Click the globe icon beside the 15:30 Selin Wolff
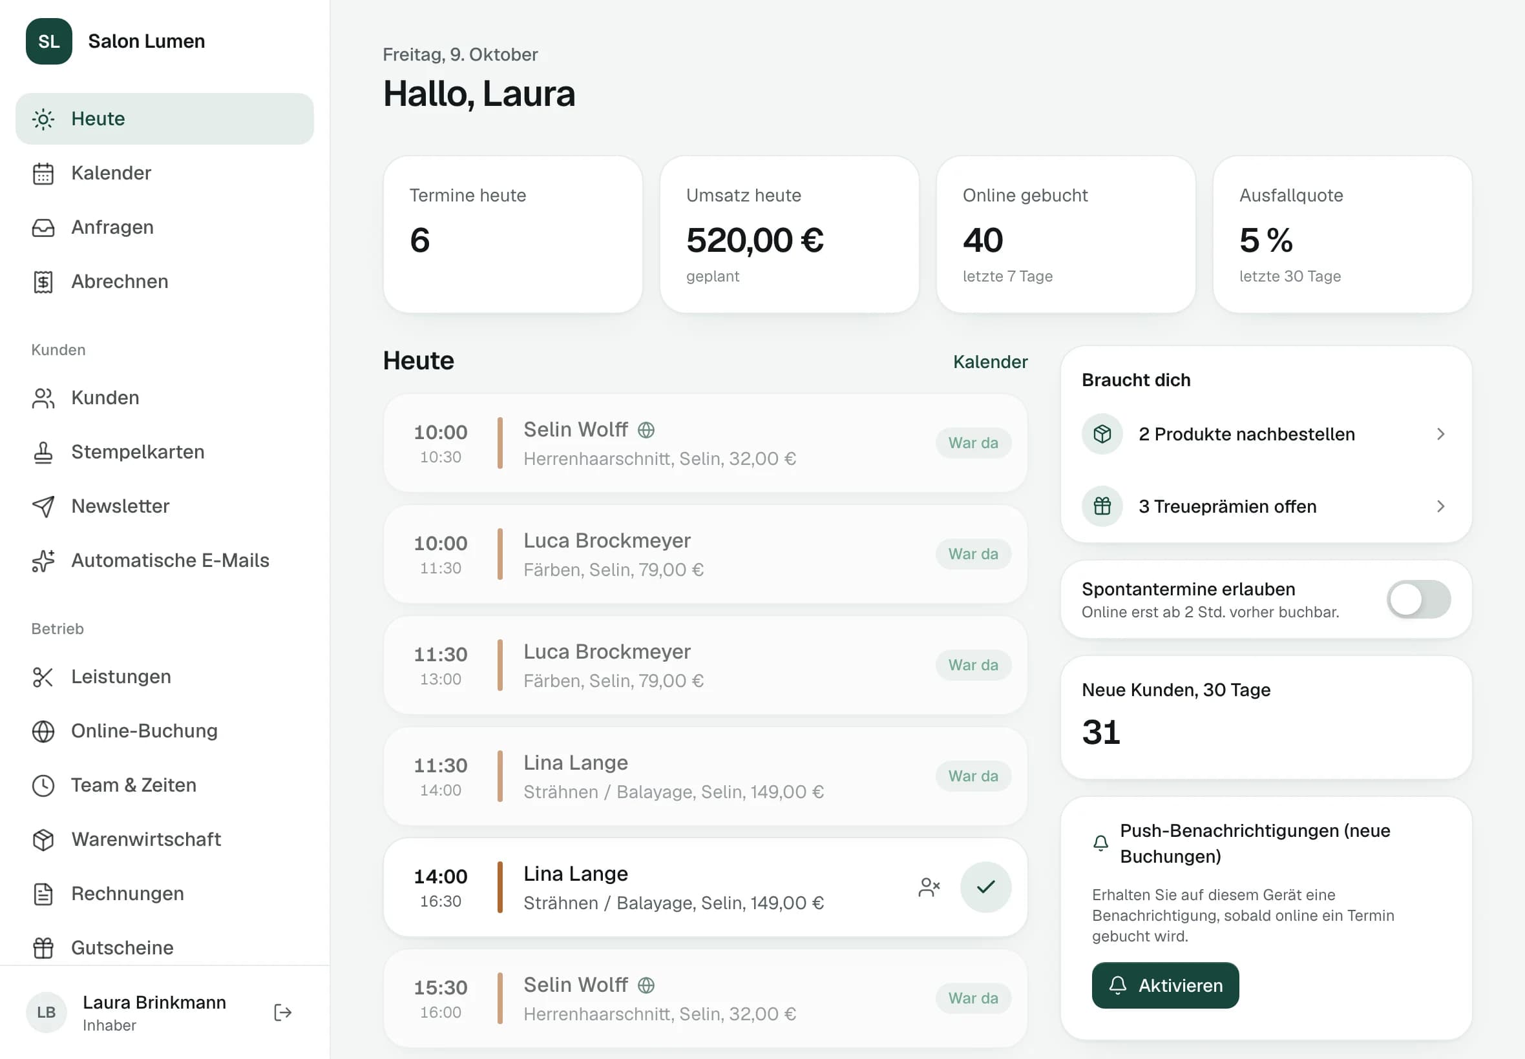 pyautogui.click(x=647, y=986)
